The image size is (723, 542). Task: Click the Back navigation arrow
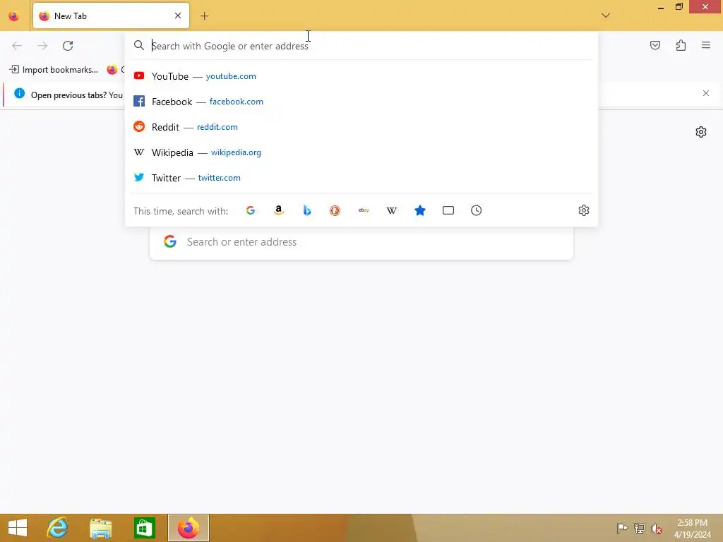click(17, 46)
